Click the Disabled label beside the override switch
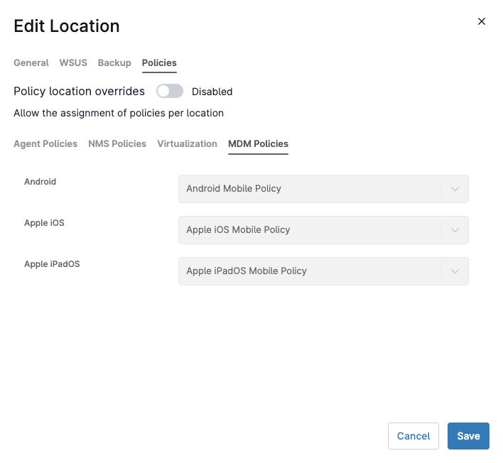This screenshot has height=463, width=503. click(212, 92)
